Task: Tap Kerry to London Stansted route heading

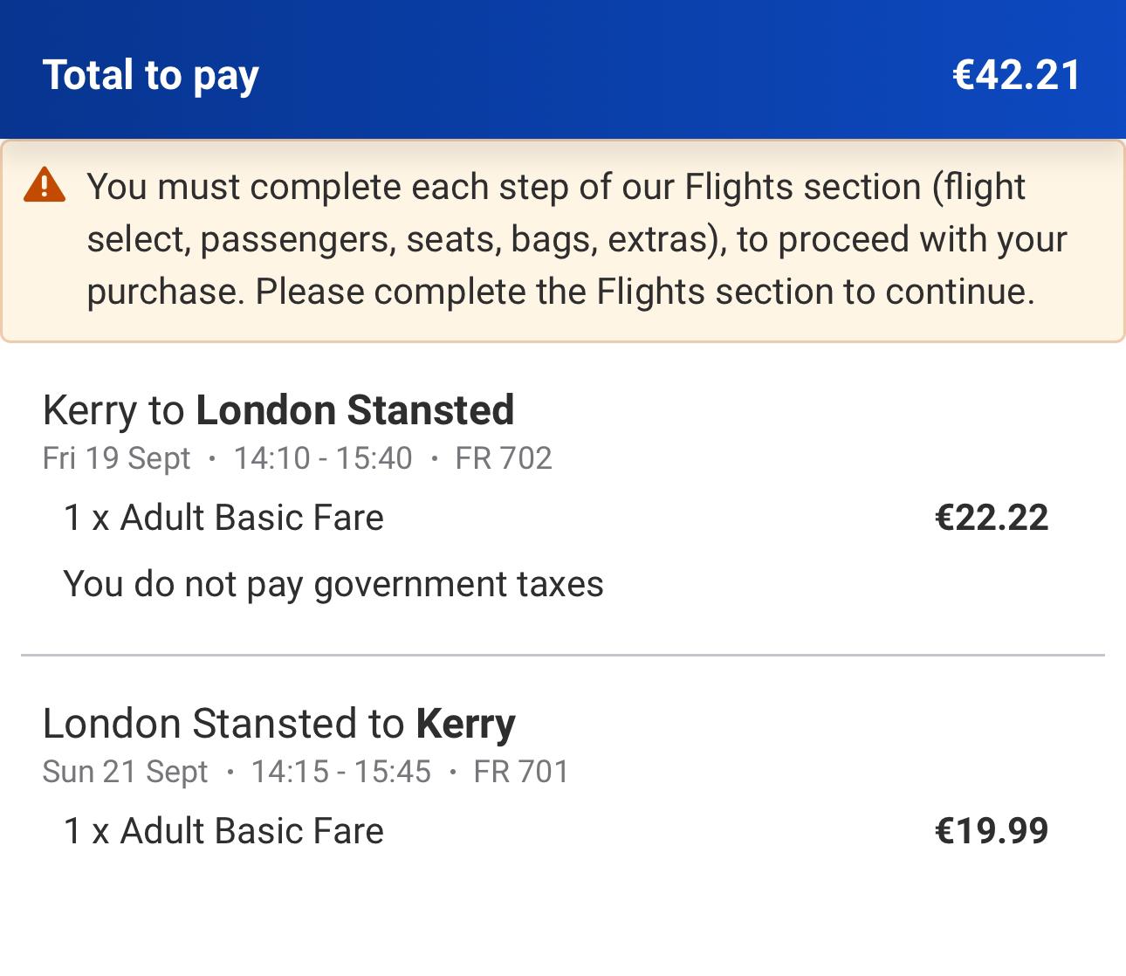Action: [x=278, y=409]
